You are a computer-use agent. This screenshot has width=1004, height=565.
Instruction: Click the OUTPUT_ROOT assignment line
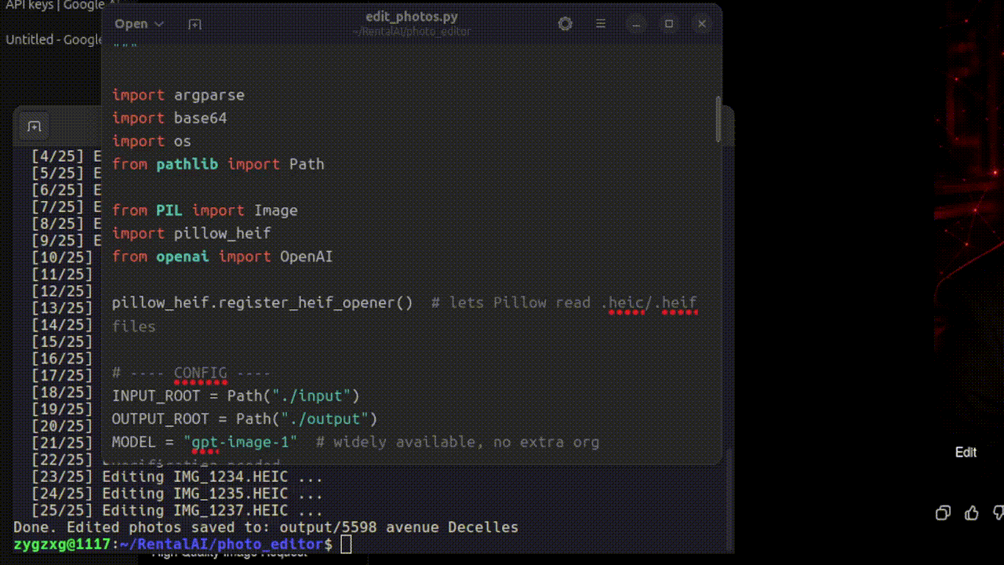pos(245,419)
